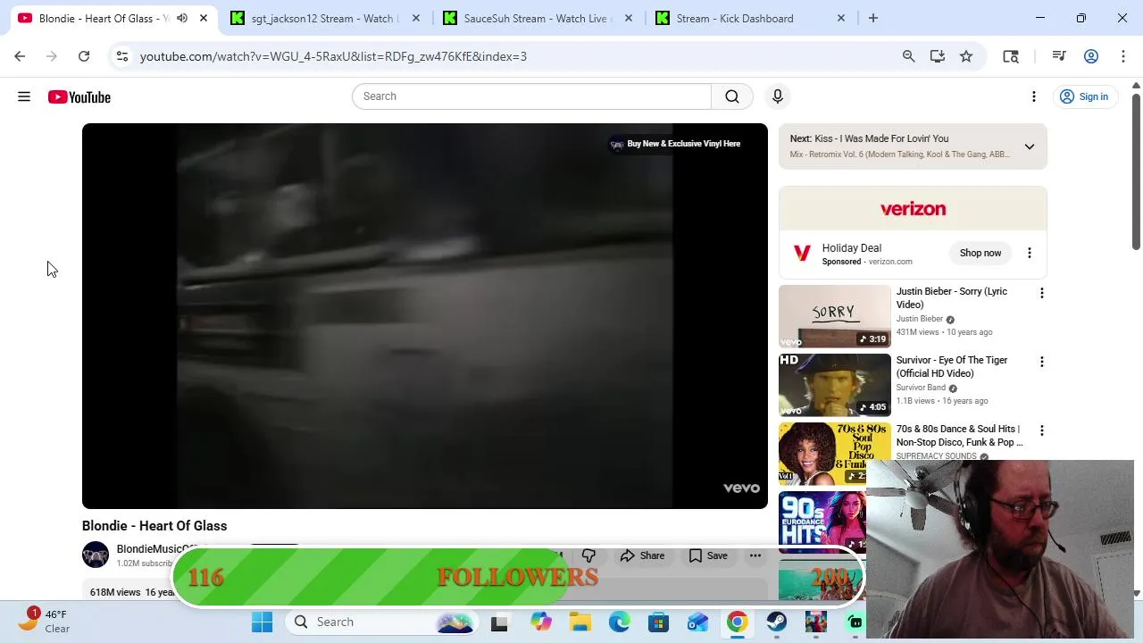Click Shop now on Verizon ad

tap(980, 253)
